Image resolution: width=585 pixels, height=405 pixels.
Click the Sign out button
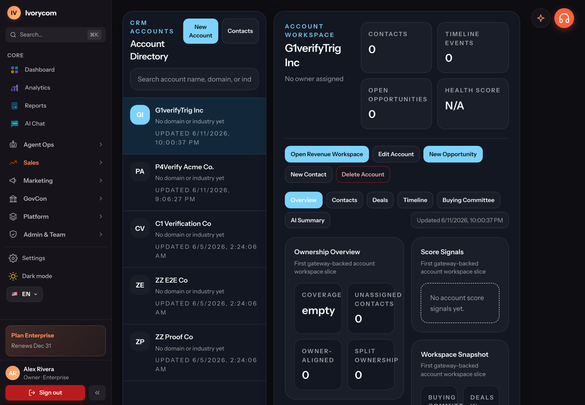click(45, 393)
